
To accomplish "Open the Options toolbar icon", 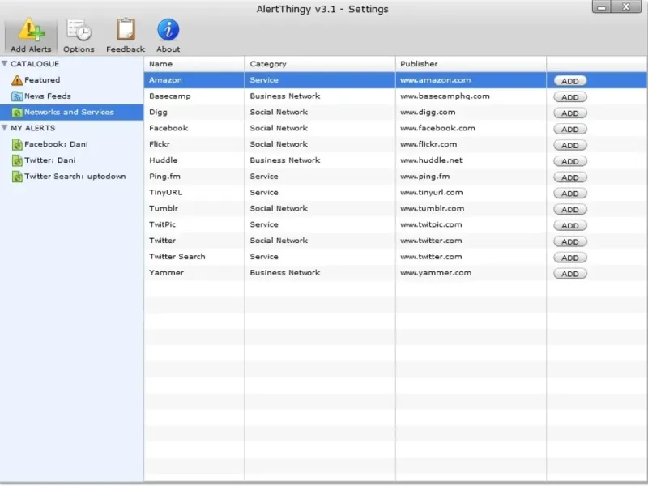I will click(79, 31).
